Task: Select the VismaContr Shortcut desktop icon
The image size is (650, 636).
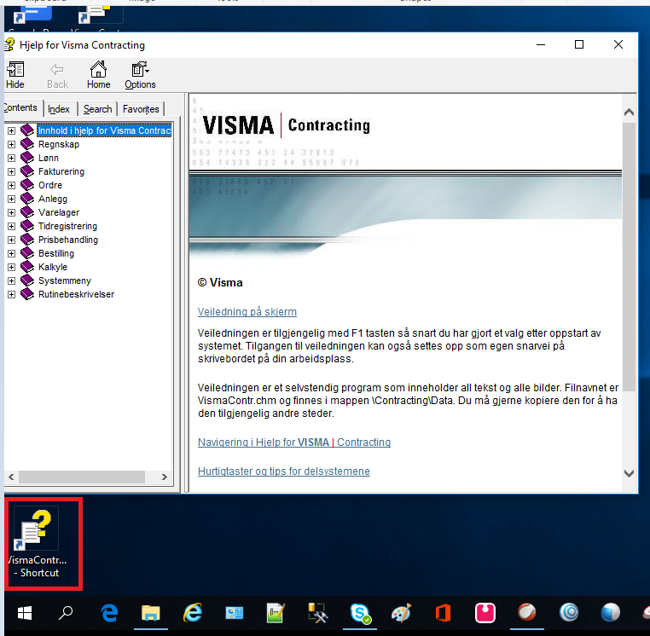Action: (38, 543)
